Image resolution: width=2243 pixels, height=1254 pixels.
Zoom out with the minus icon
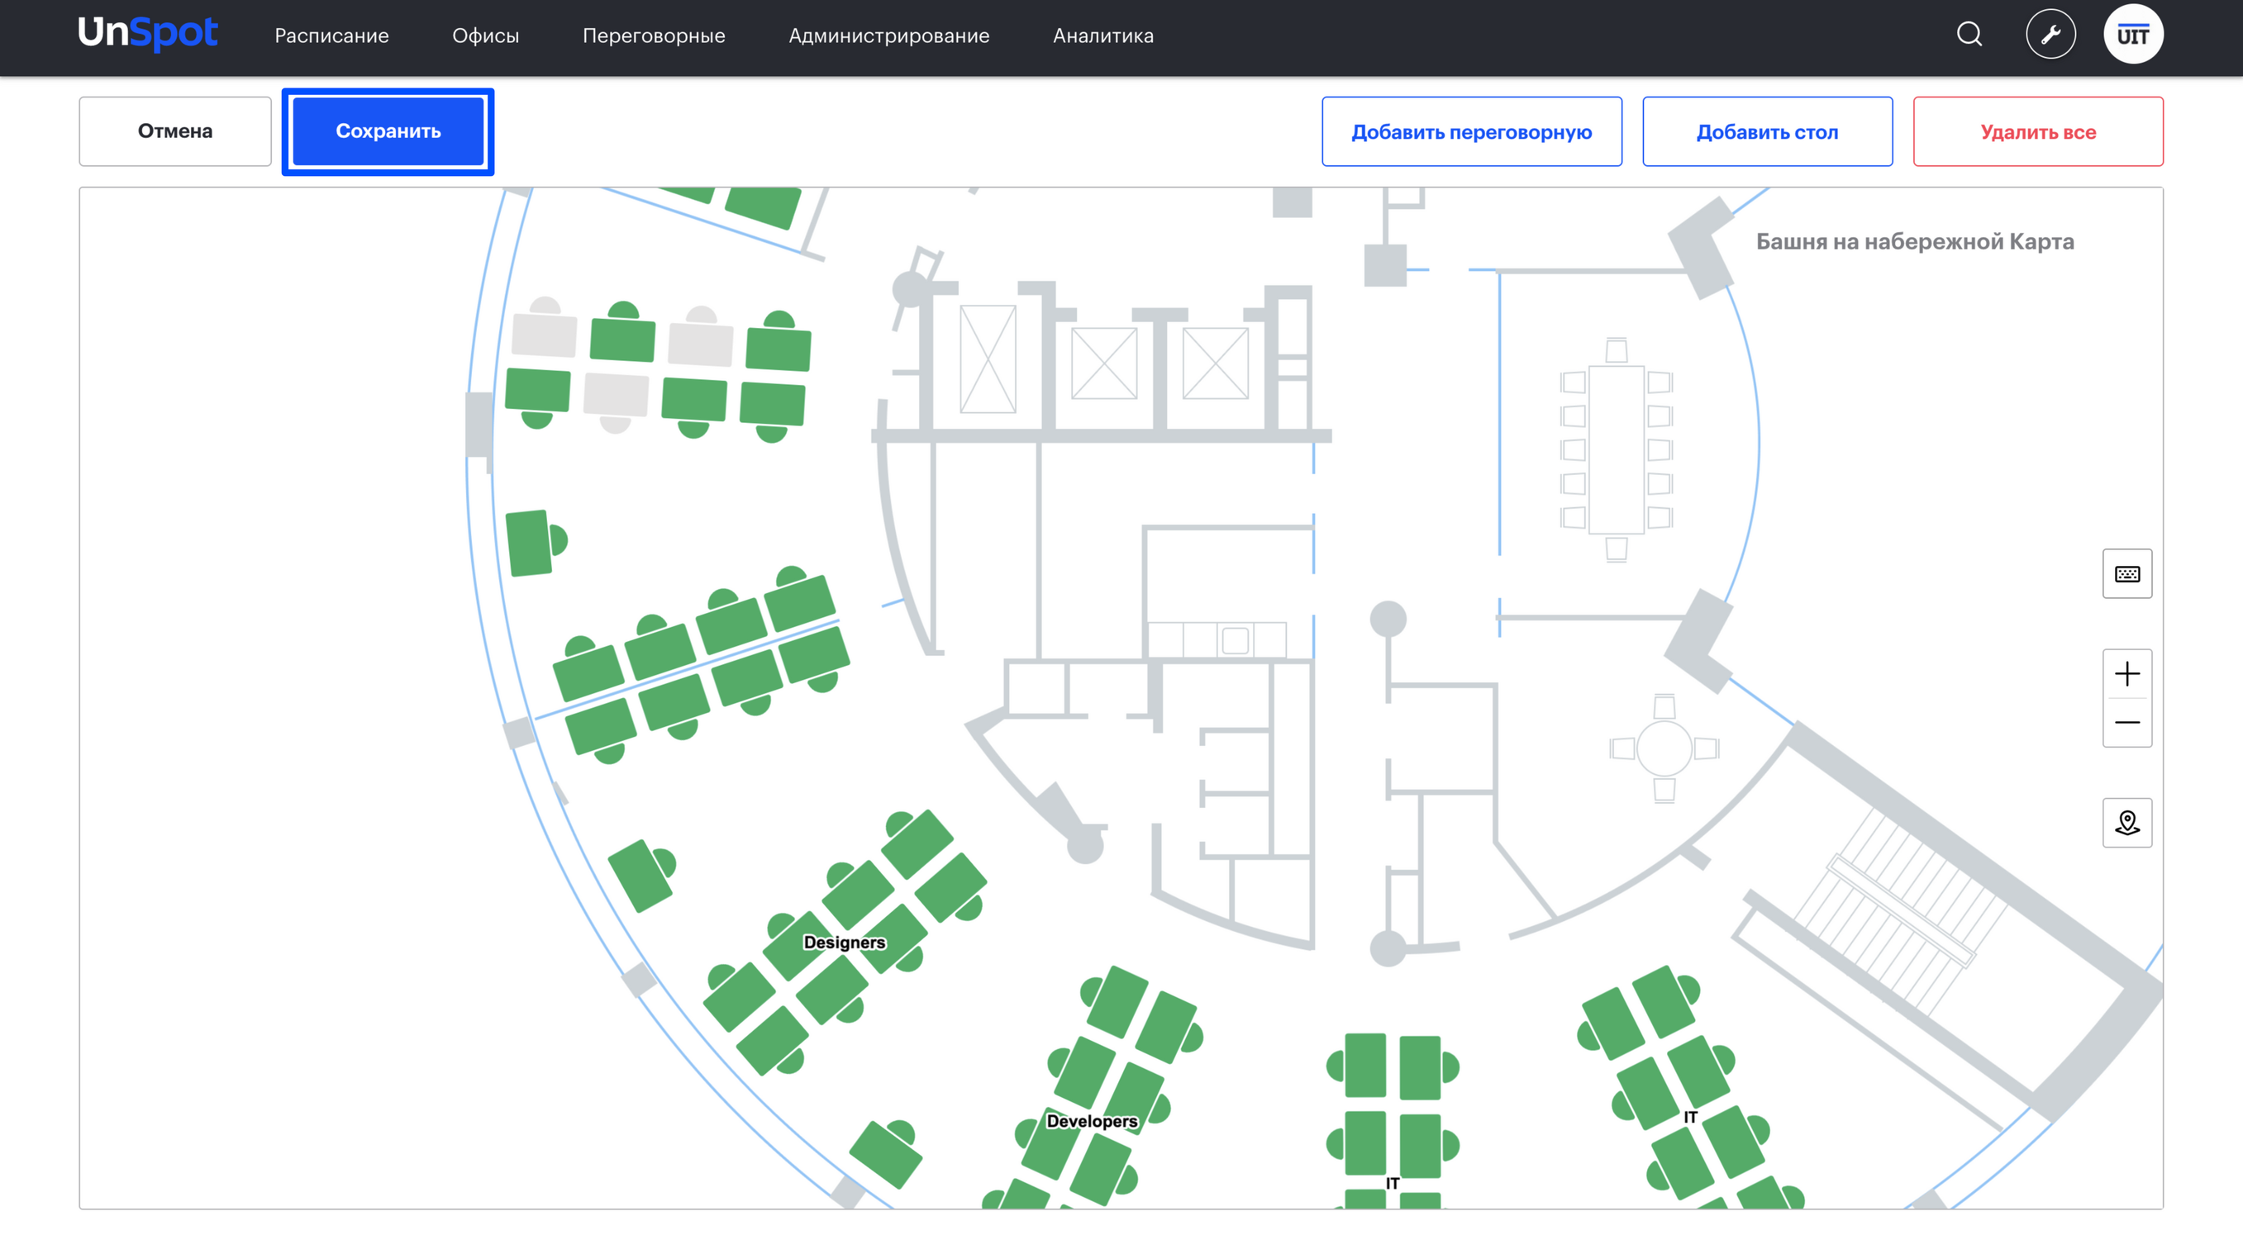(x=2127, y=722)
